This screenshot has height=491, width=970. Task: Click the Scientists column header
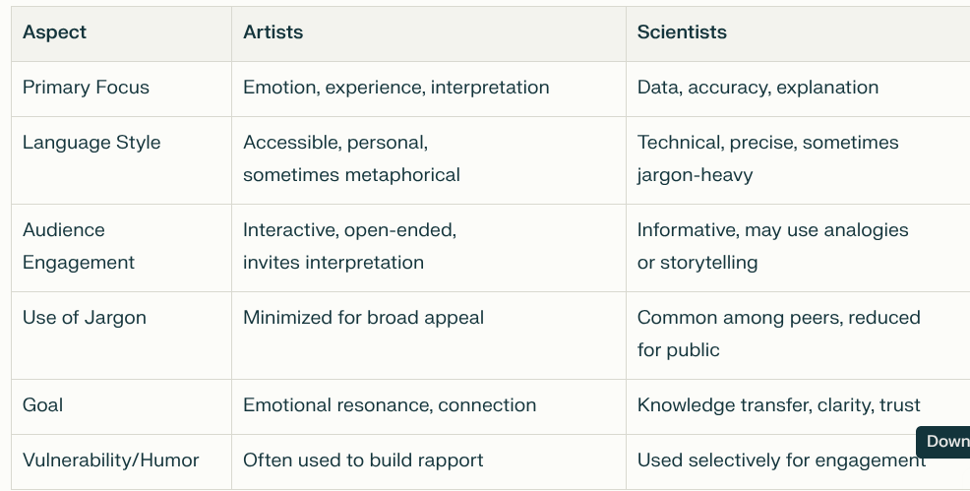coord(682,32)
